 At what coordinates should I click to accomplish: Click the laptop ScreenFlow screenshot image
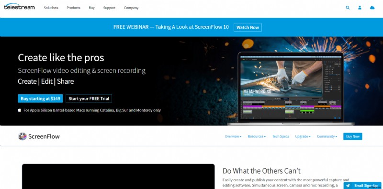[x=291, y=89]
